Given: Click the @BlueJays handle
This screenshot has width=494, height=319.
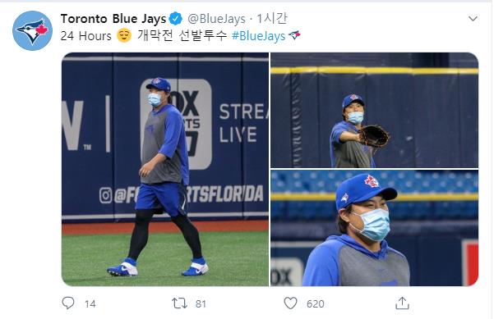Looking at the screenshot, I should coord(216,19).
